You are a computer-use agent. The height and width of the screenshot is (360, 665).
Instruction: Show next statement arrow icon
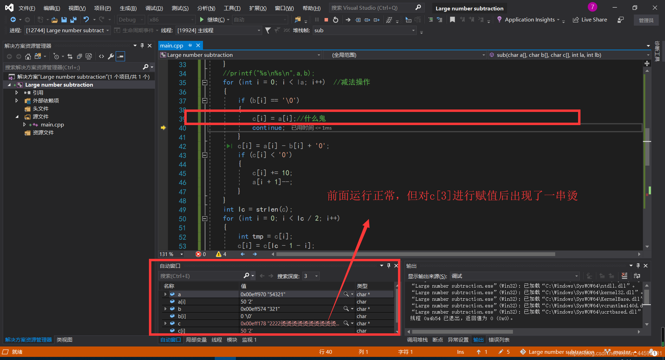click(x=348, y=20)
